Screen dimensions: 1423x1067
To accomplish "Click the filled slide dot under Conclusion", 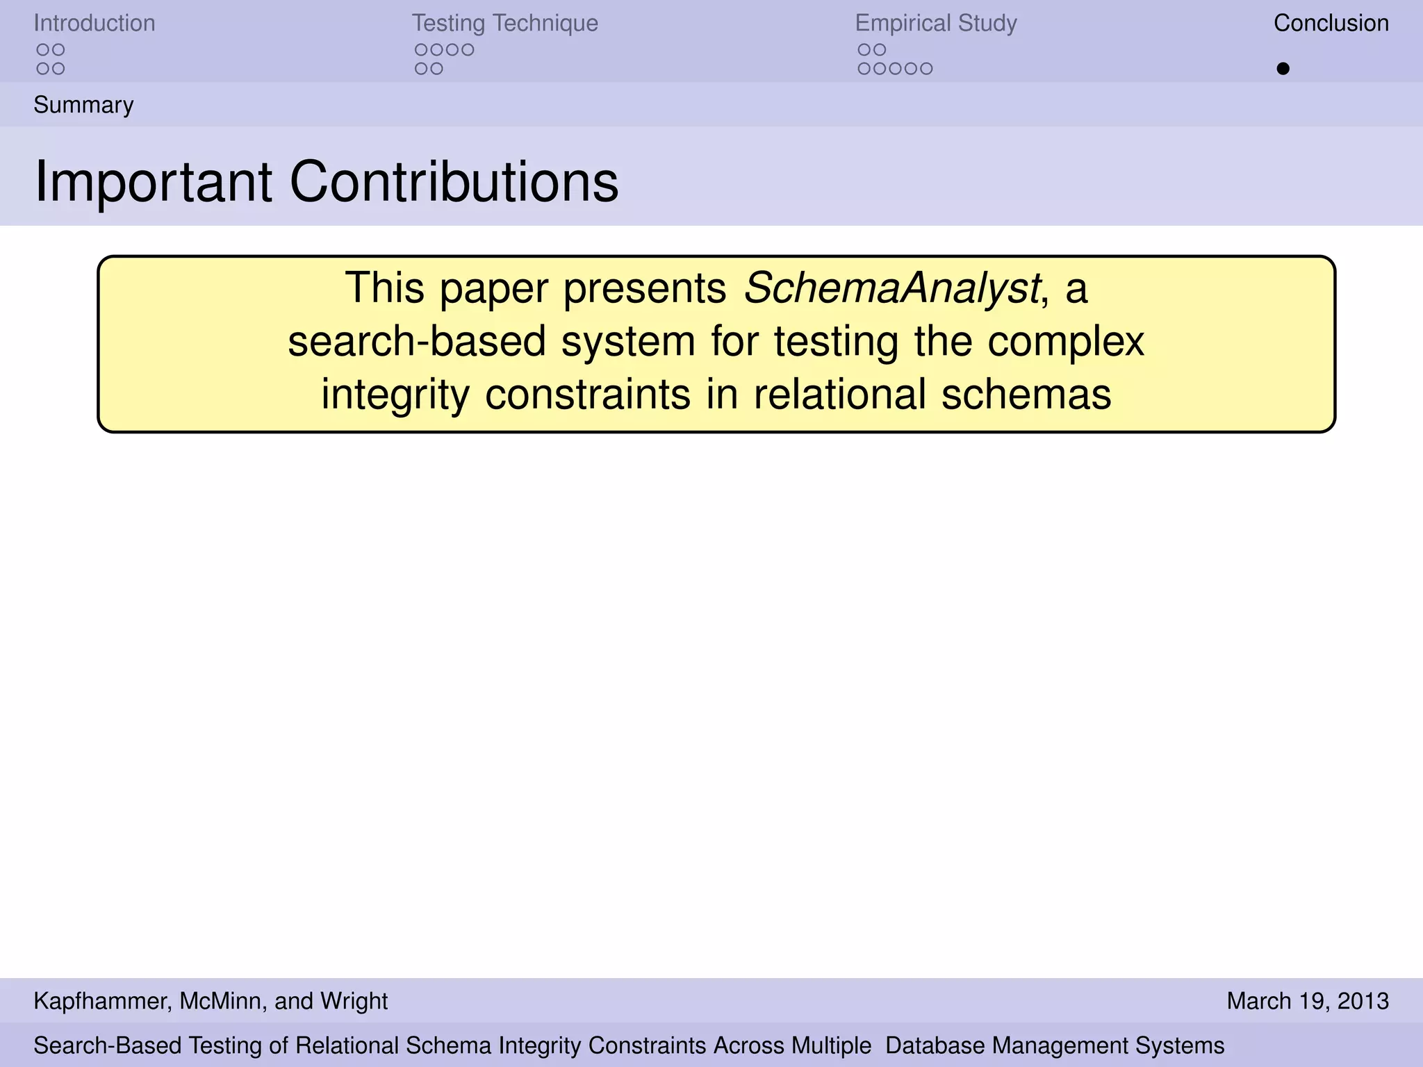I will pos(1283,69).
